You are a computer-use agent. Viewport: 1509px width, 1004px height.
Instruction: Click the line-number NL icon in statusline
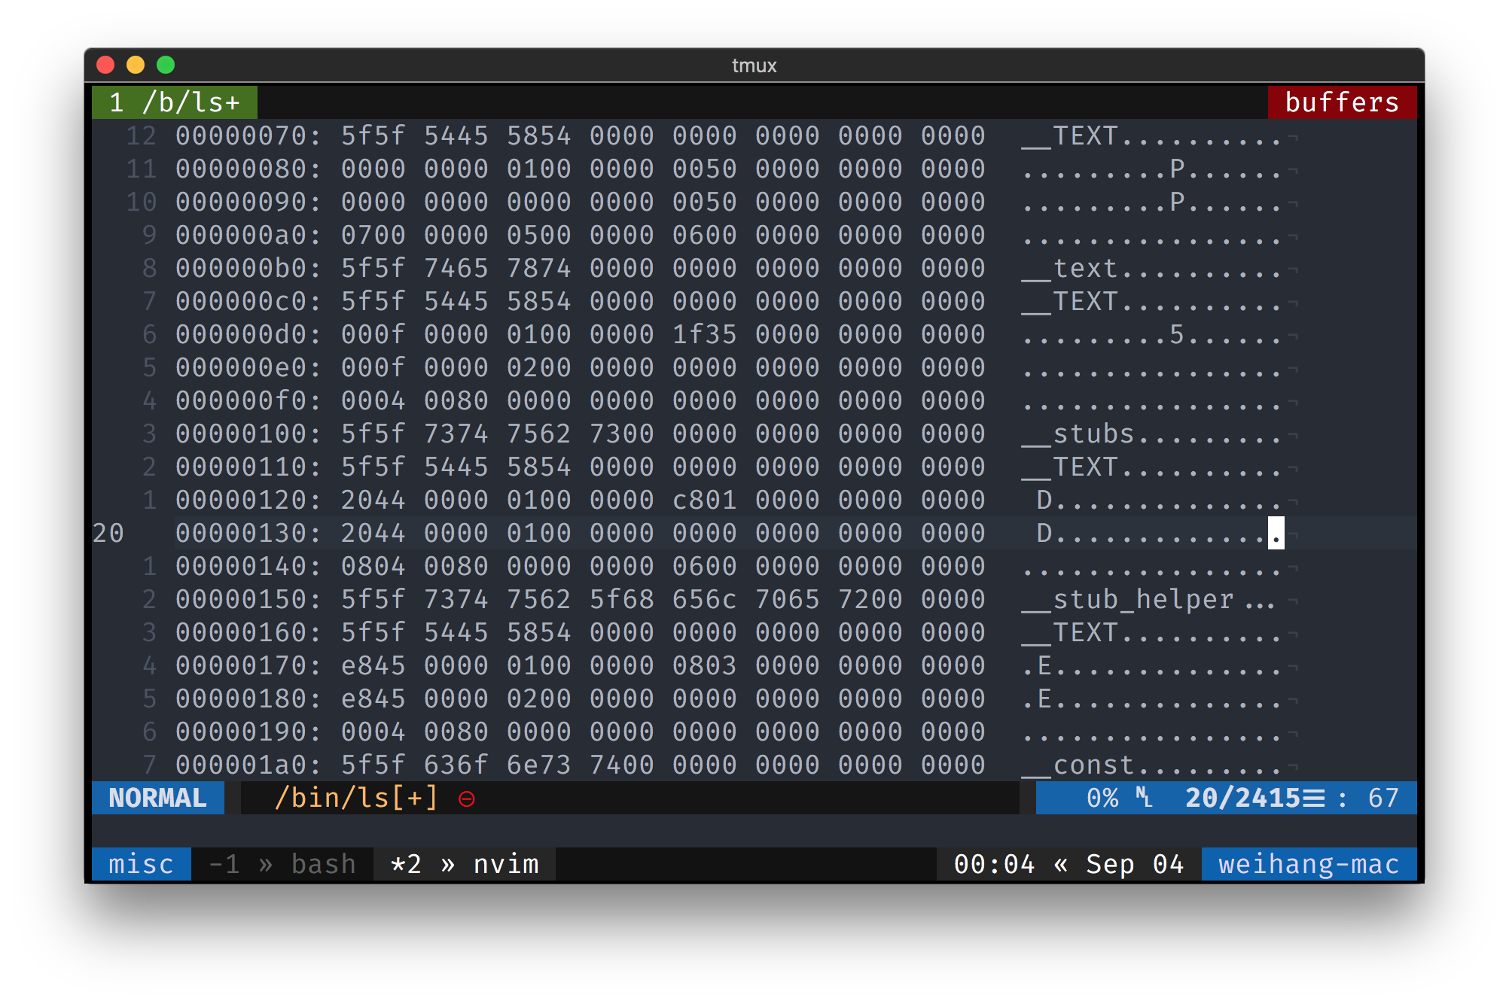coord(1144,797)
